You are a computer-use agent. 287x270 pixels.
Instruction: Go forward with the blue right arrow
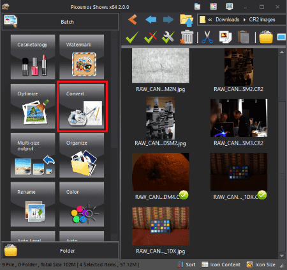pos(168,20)
